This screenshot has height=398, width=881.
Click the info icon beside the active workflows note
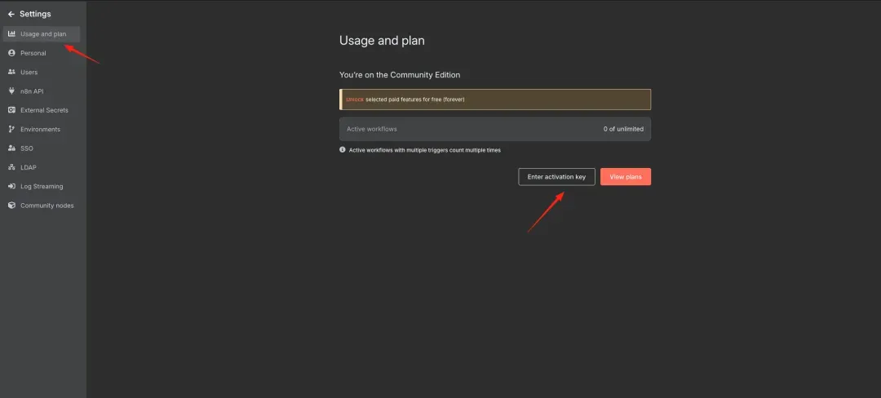tap(343, 150)
